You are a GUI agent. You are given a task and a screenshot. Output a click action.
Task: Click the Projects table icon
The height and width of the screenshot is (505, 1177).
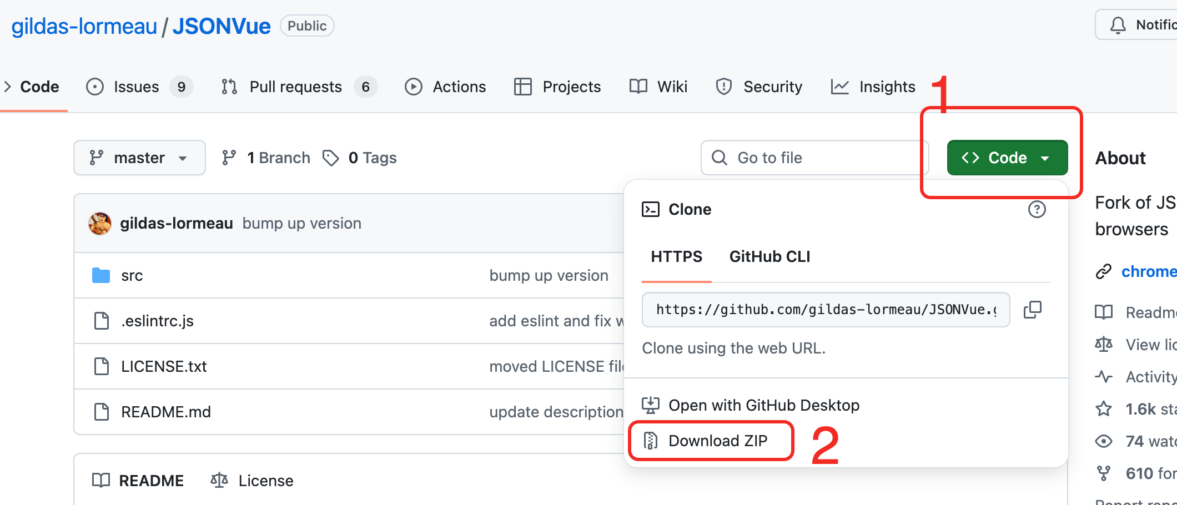click(x=523, y=87)
